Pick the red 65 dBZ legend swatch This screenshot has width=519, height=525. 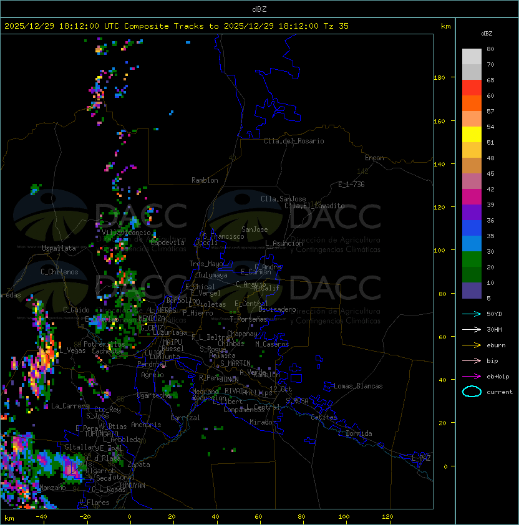[472, 88]
